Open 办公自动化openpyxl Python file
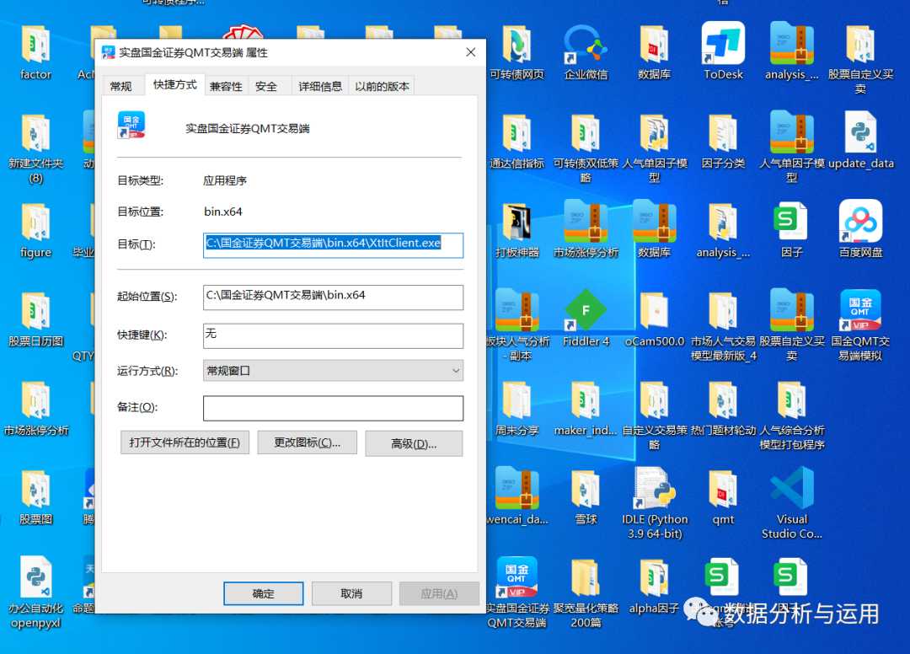Screen dimensions: 910x654 click(35, 593)
